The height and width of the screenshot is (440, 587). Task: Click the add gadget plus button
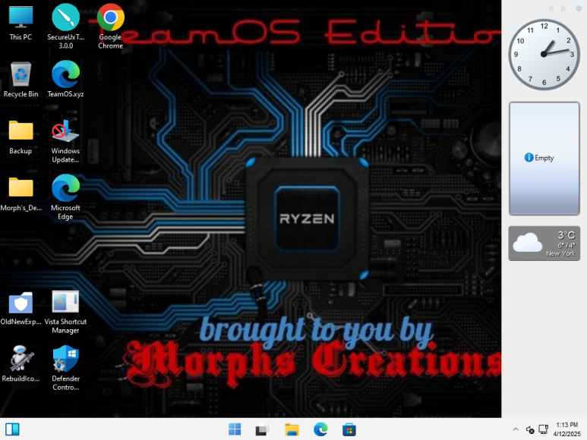point(579,8)
